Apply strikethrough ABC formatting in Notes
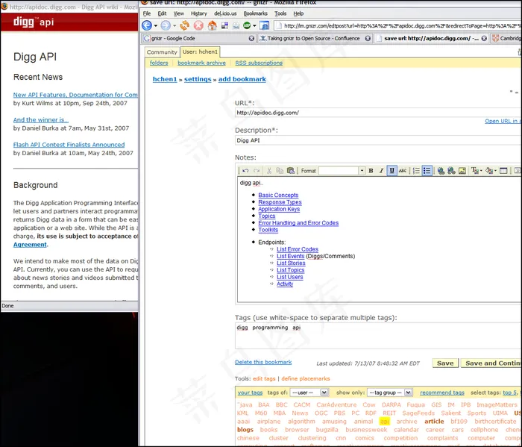522x447 pixels. pos(403,171)
